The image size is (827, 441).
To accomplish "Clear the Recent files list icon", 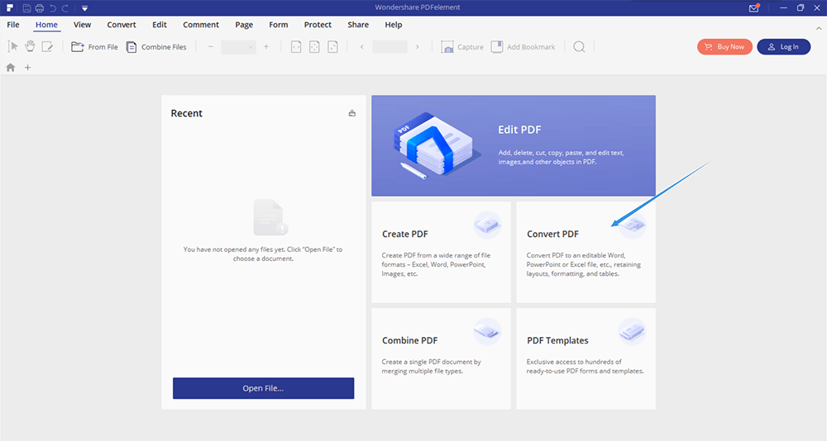I will pyautogui.click(x=352, y=113).
